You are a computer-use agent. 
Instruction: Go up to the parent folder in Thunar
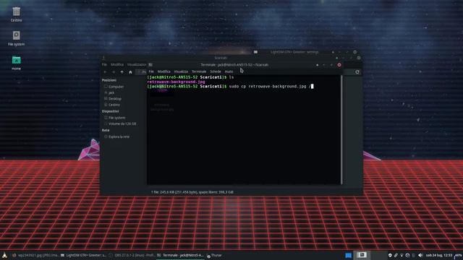(122, 72)
